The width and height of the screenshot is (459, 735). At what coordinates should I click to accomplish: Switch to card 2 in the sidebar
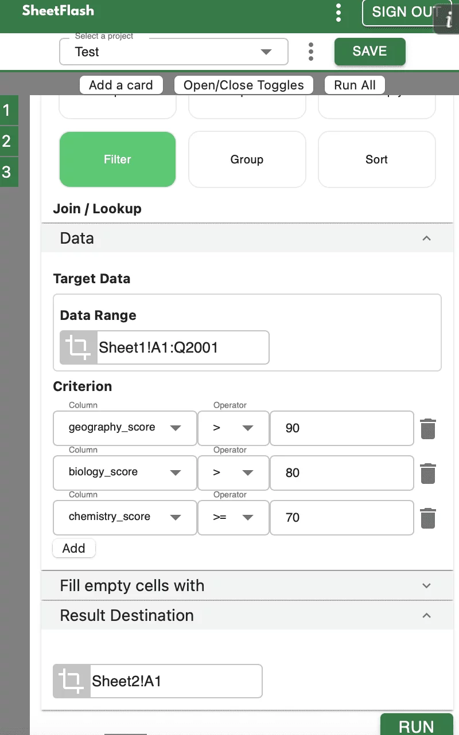(x=7, y=141)
